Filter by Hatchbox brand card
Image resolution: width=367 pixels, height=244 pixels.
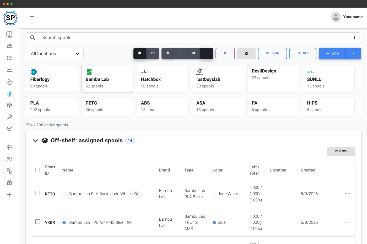pos(163,79)
